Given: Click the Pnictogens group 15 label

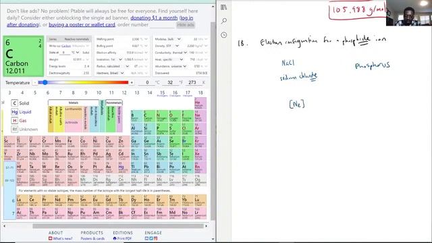Looking at the screenshot, I should (x=162, y=96).
